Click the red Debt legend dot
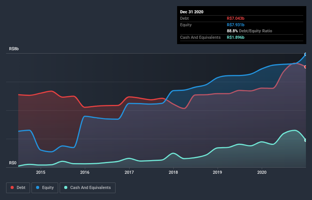Image resolution: width=312 pixels, height=200 pixels. 12,187
